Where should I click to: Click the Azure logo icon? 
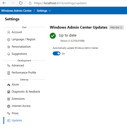(x=8, y=85)
